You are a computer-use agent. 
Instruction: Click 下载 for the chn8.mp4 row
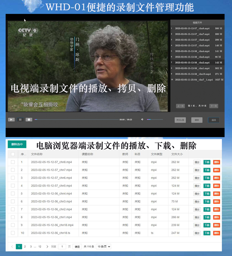[x=207, y=162]
